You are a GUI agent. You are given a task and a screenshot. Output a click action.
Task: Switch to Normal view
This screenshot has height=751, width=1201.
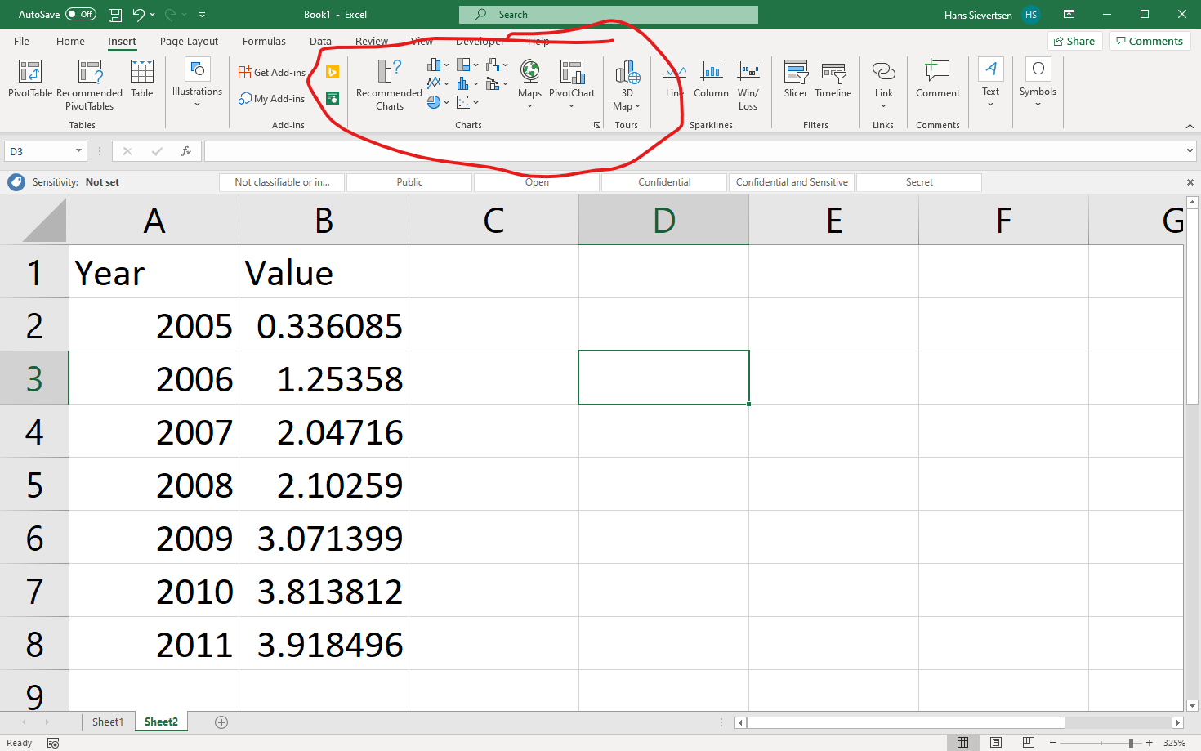(x=963, y=743)
